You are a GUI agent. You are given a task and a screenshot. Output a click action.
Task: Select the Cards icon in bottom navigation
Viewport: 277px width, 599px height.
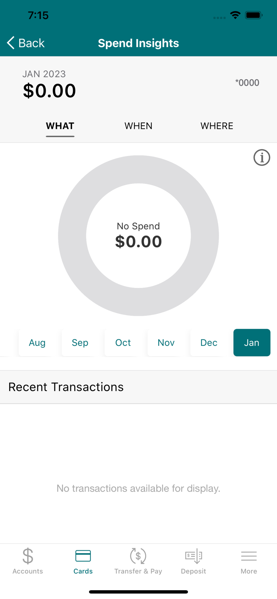pos(83,561)
